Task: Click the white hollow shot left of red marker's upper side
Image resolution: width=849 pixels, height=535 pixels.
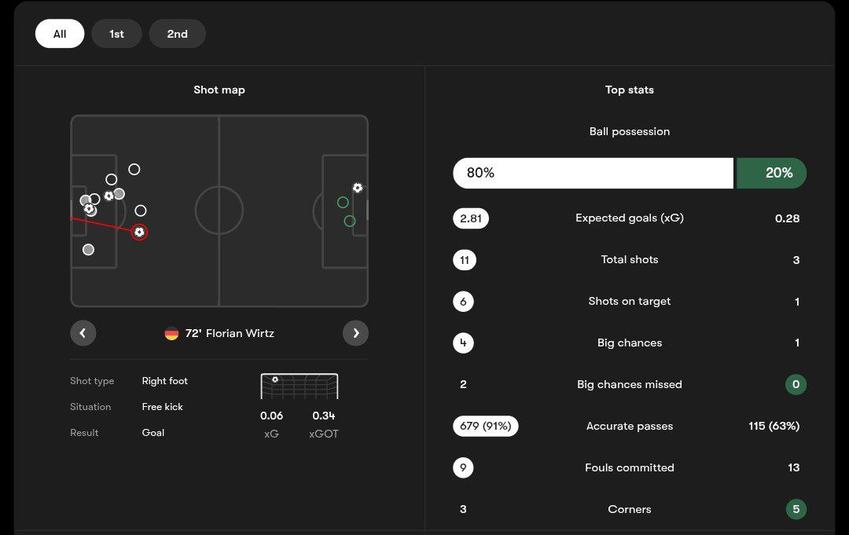Action: [x=141, y=211]
